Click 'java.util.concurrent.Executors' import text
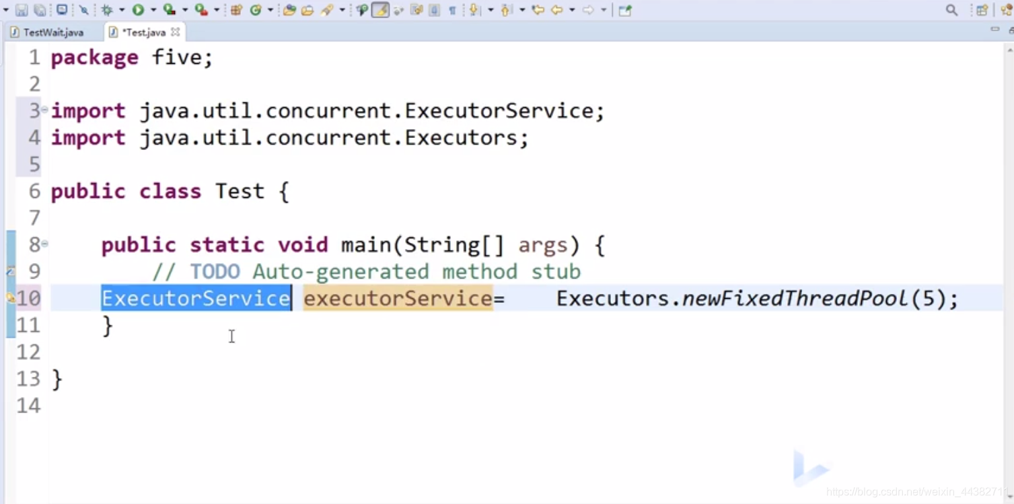 coord(328,137)
